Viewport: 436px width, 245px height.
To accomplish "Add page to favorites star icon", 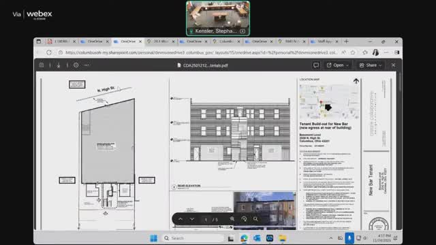I will (x=353, y=52).
